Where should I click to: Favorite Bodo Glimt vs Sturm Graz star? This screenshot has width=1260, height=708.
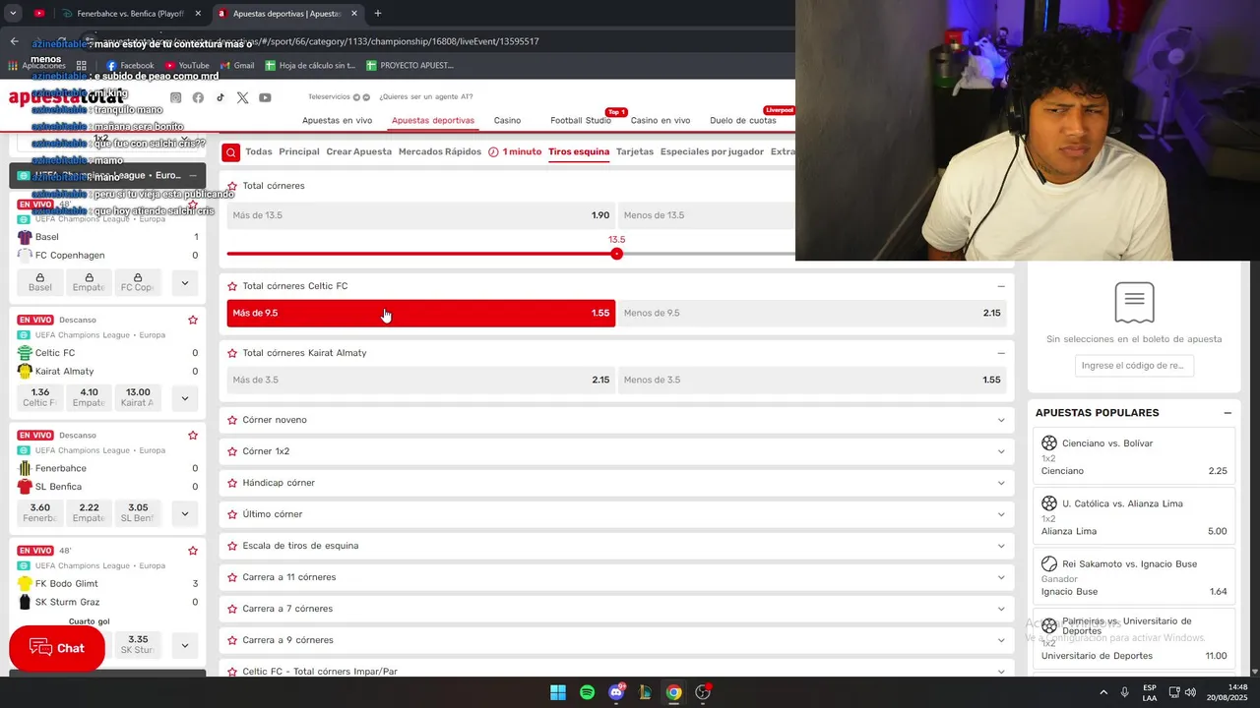pos(193,551)
